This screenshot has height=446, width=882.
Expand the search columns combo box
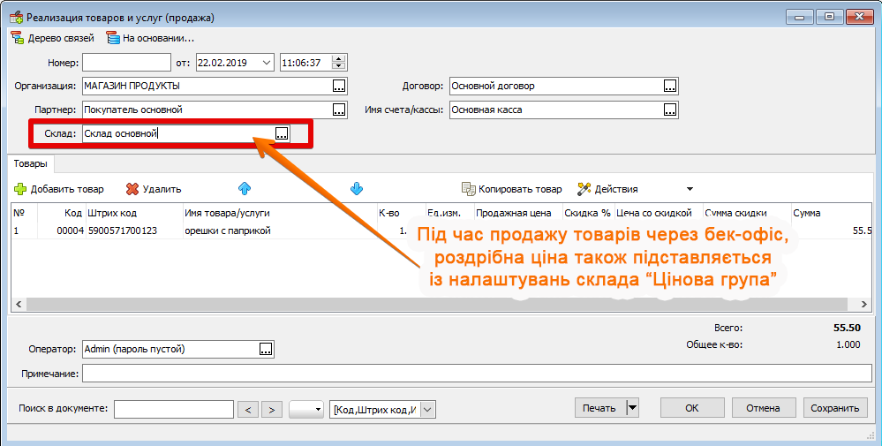pos(427,410)
